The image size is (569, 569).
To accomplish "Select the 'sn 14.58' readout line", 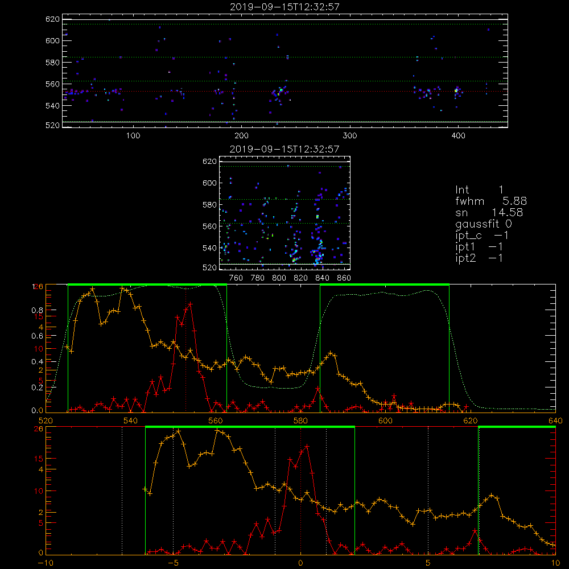I will [x=489, y=213].
